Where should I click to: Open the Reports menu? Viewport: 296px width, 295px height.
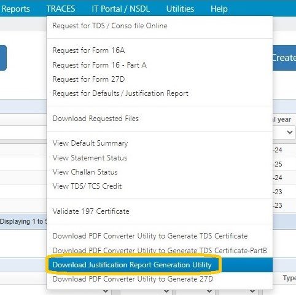(x=15, y=9)
